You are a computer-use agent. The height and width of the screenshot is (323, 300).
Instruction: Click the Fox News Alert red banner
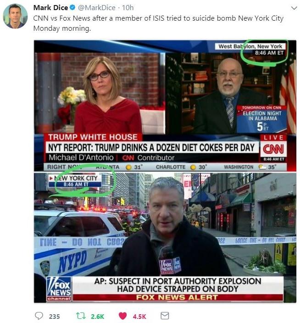tap(178, 297)
